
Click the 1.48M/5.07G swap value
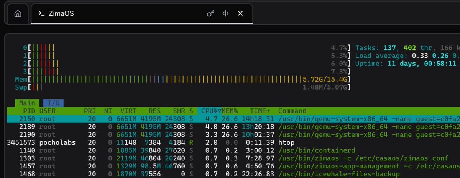(x=325, y=87)
